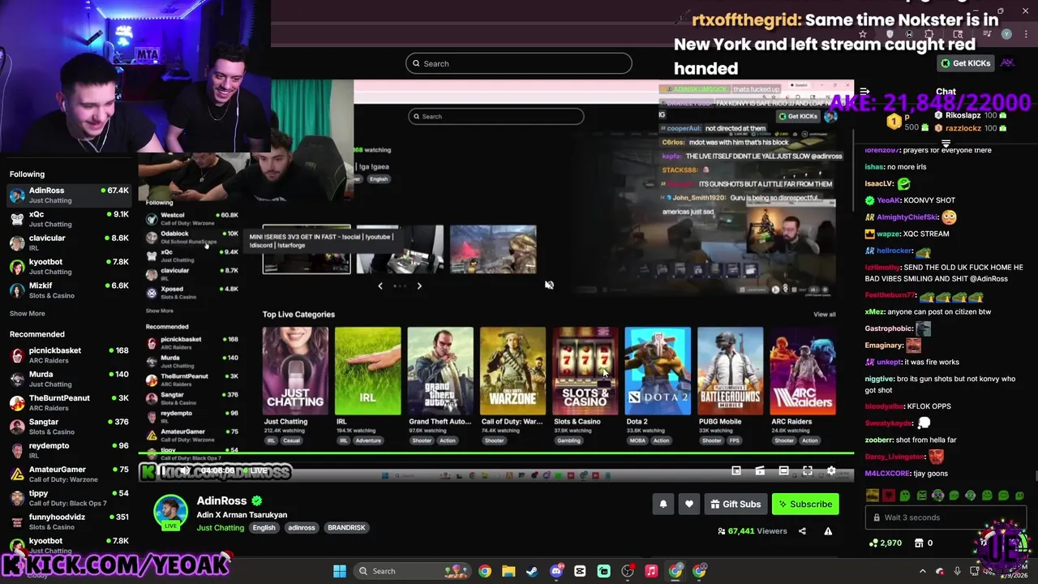Unmute the featured stream preview
1038x584 pixels.
549,285
